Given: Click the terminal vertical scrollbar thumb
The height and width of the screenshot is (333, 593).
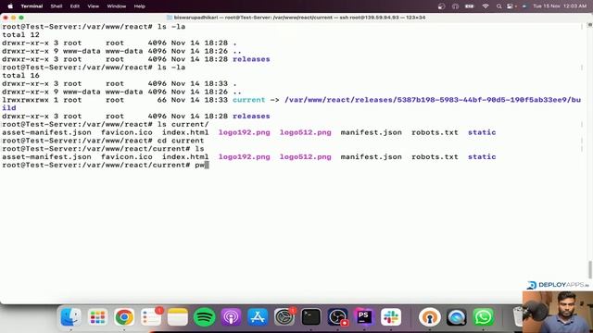Looking at the screenshot, I should (589, 269).
